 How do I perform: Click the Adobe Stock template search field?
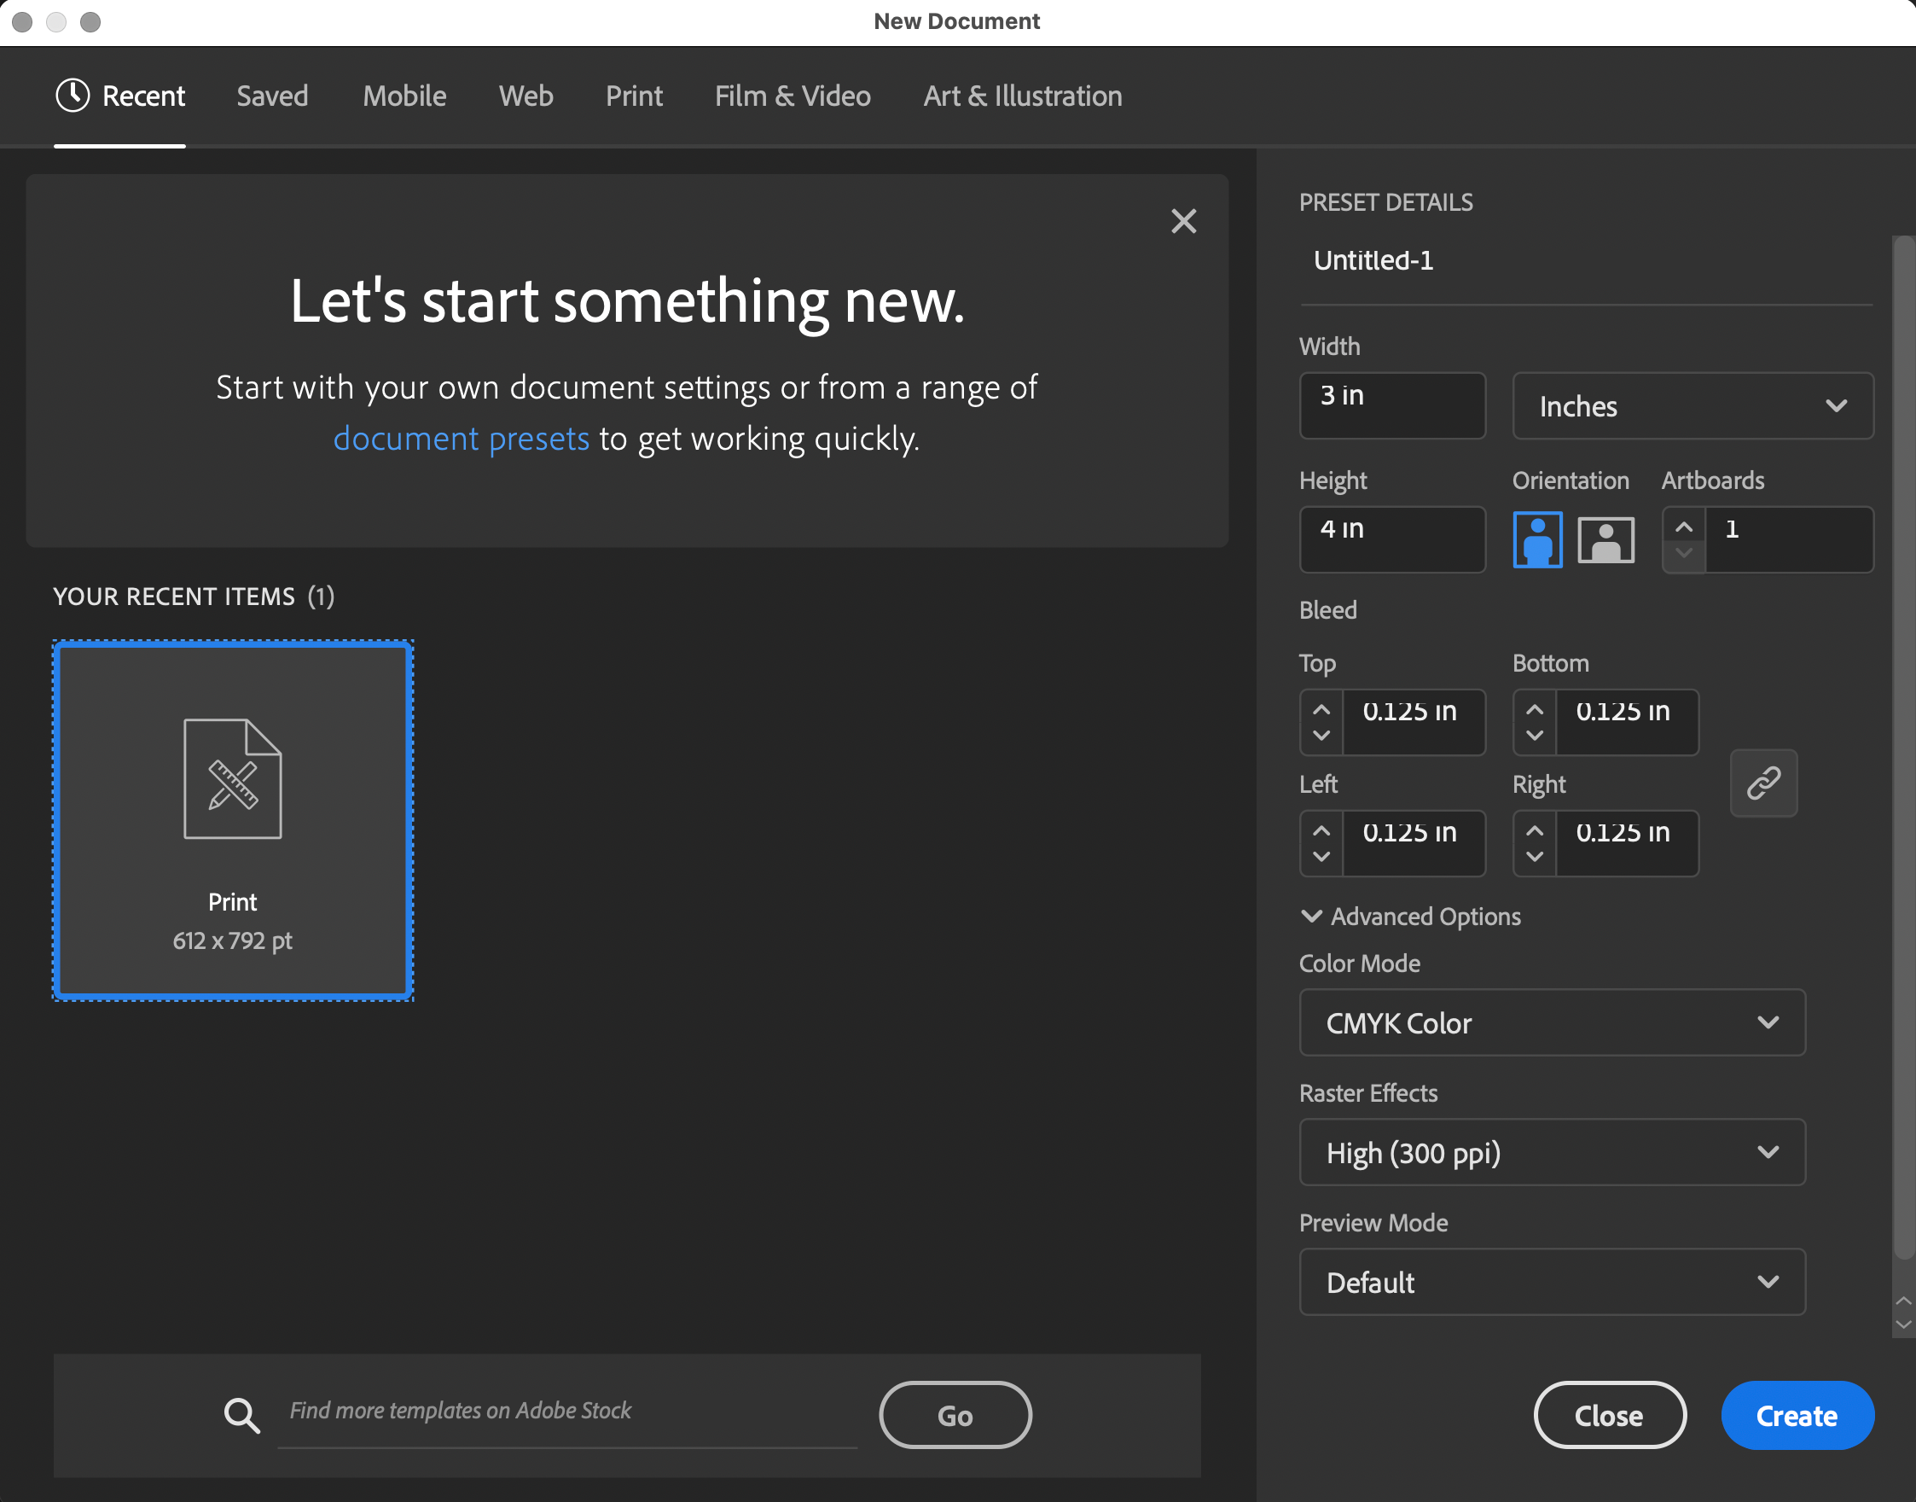[567, 1412]
